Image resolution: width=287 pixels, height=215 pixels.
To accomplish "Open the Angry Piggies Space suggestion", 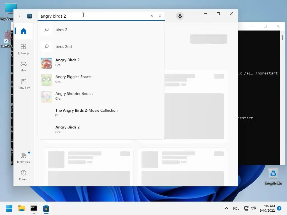I will (x=101, y=80).
